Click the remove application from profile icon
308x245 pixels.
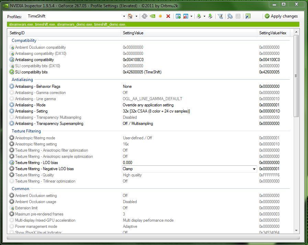pos(186,16)
